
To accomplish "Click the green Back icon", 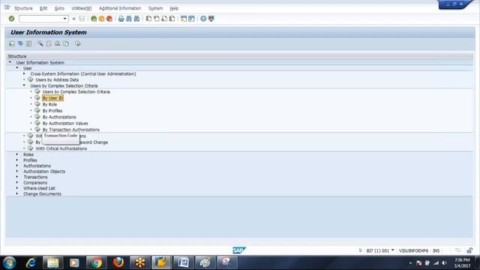I will tap(94, 19).
